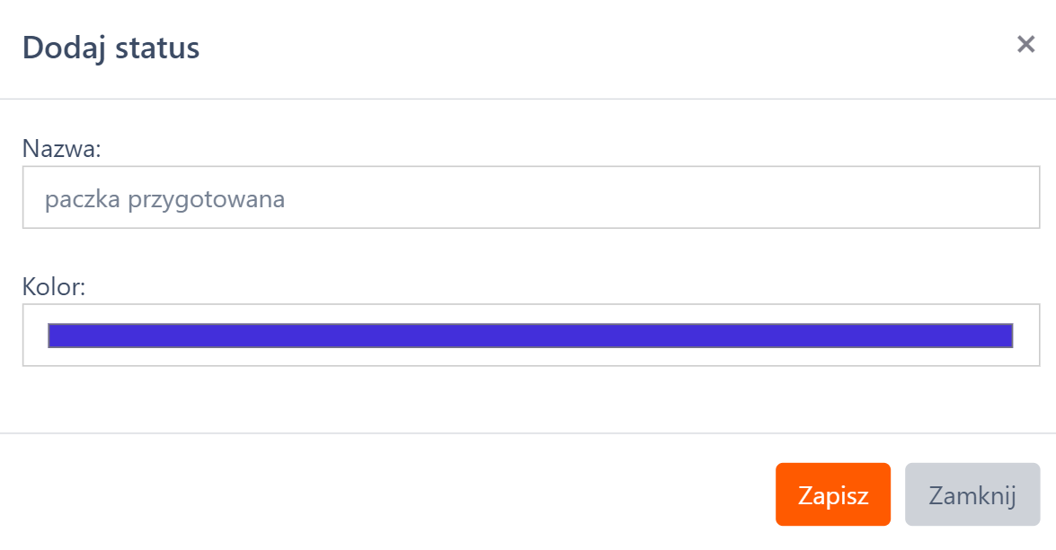This screenshot has height=550, width=1056.
Task: Place cursor in the status name box
Action: [530, 197]
